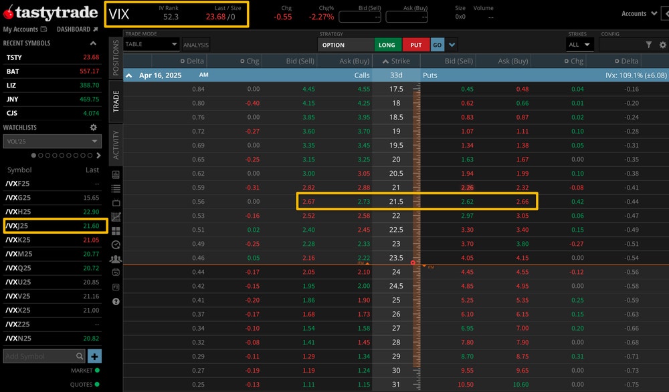Click the filter icon near strikes config
Screen dimensions: 669x392
point(650,43)
